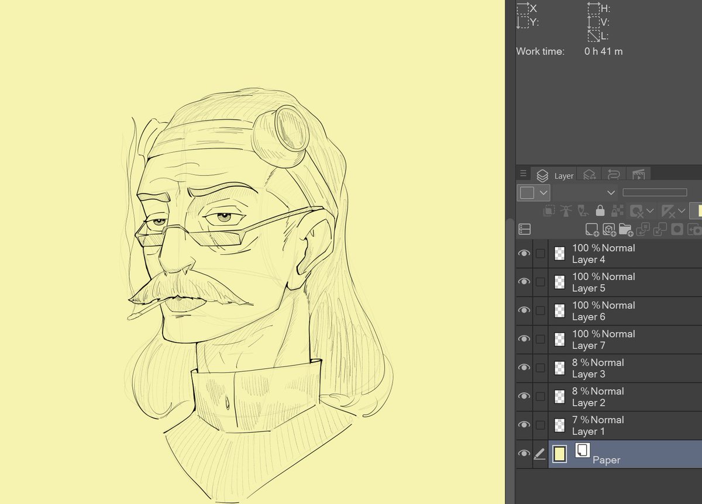This screenshot has height=504, width=702.
Task: Open the History tab with curved arrow
Action: coord(613,175)
